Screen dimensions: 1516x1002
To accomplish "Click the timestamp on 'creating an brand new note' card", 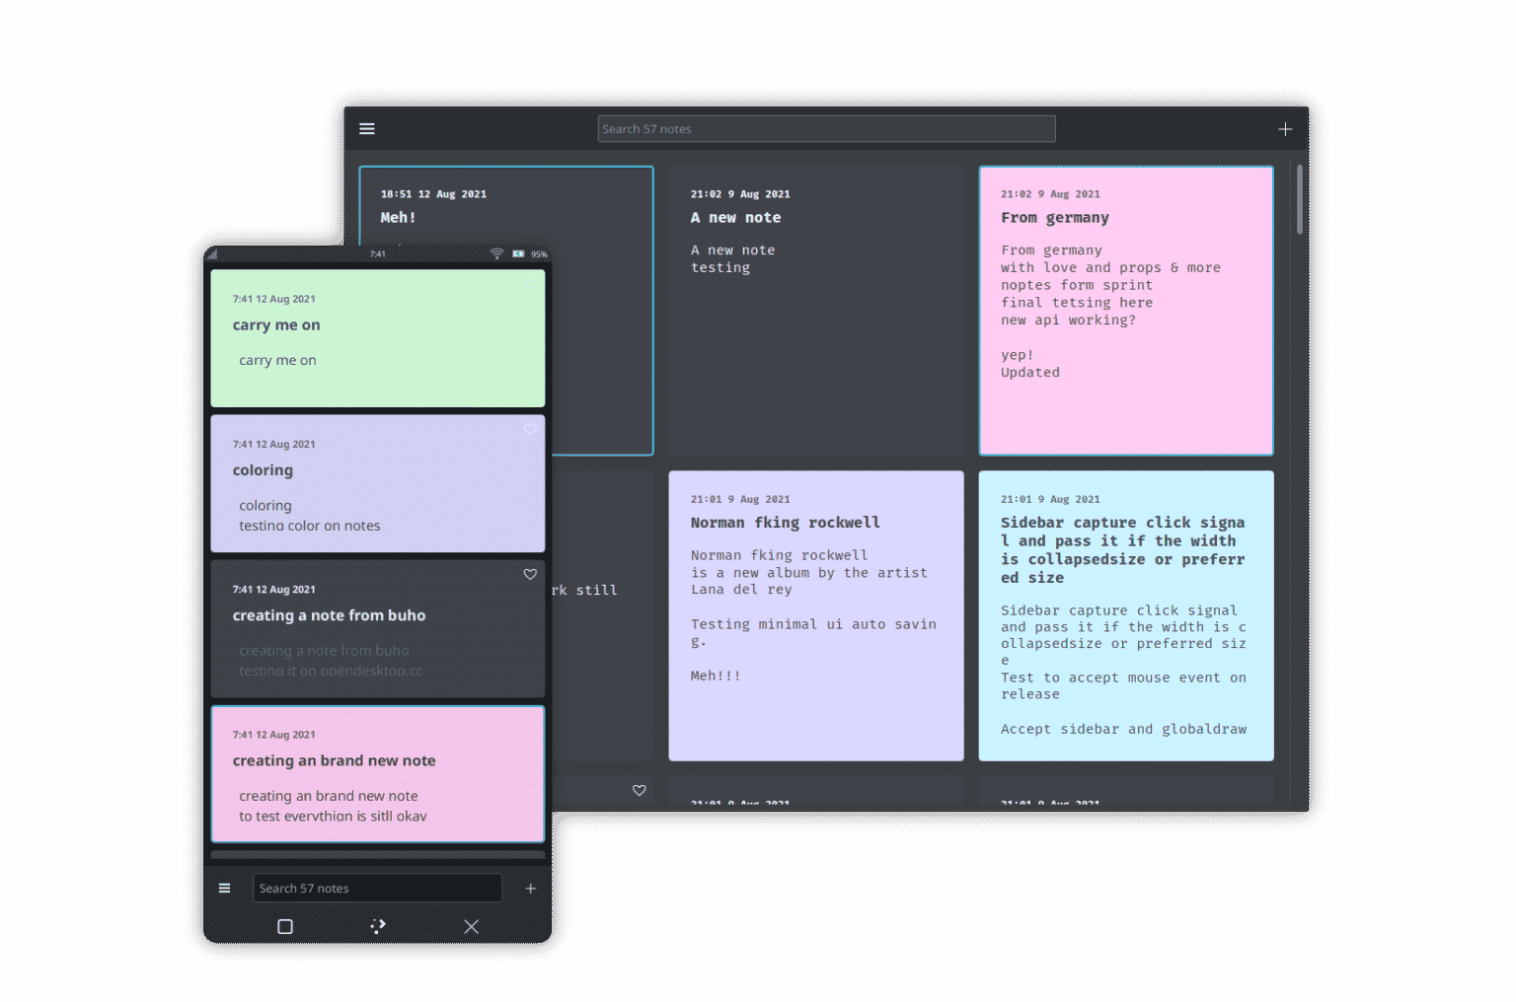I will point(274,735).
